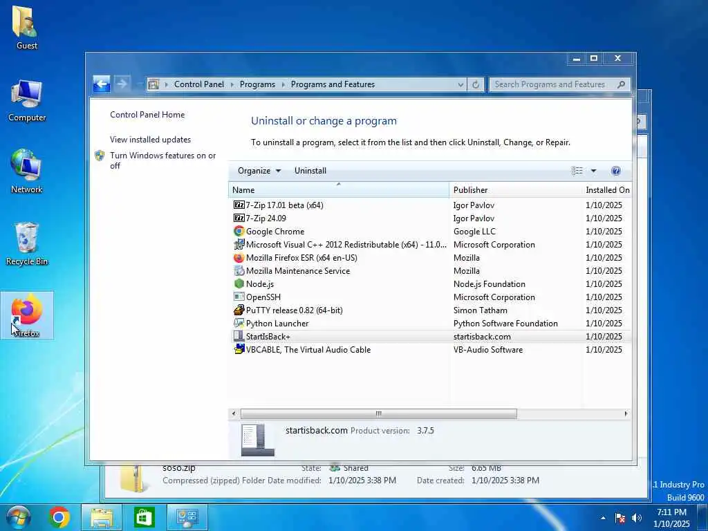This screenshot has height=531, width=708.
Task: Click the StartIsBack+ list icon
Action: [x=239, y=336]
